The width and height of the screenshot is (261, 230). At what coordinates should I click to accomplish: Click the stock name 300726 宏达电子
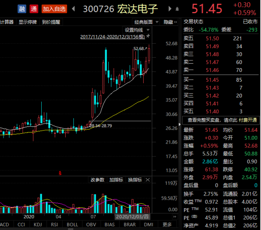point(121,9)
